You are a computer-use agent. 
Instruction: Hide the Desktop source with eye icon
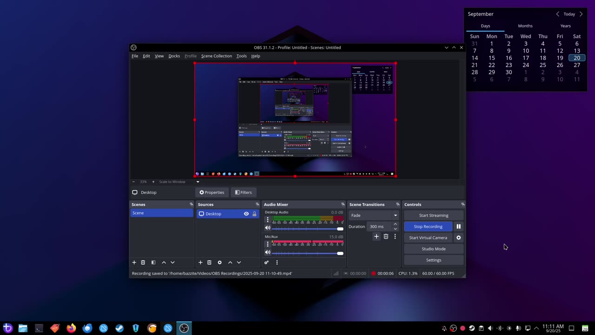[246, 214]
